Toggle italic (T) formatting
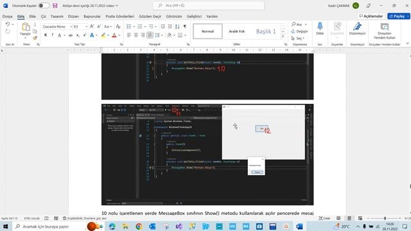This screenshot has height=231, width=411. [53, 35]
